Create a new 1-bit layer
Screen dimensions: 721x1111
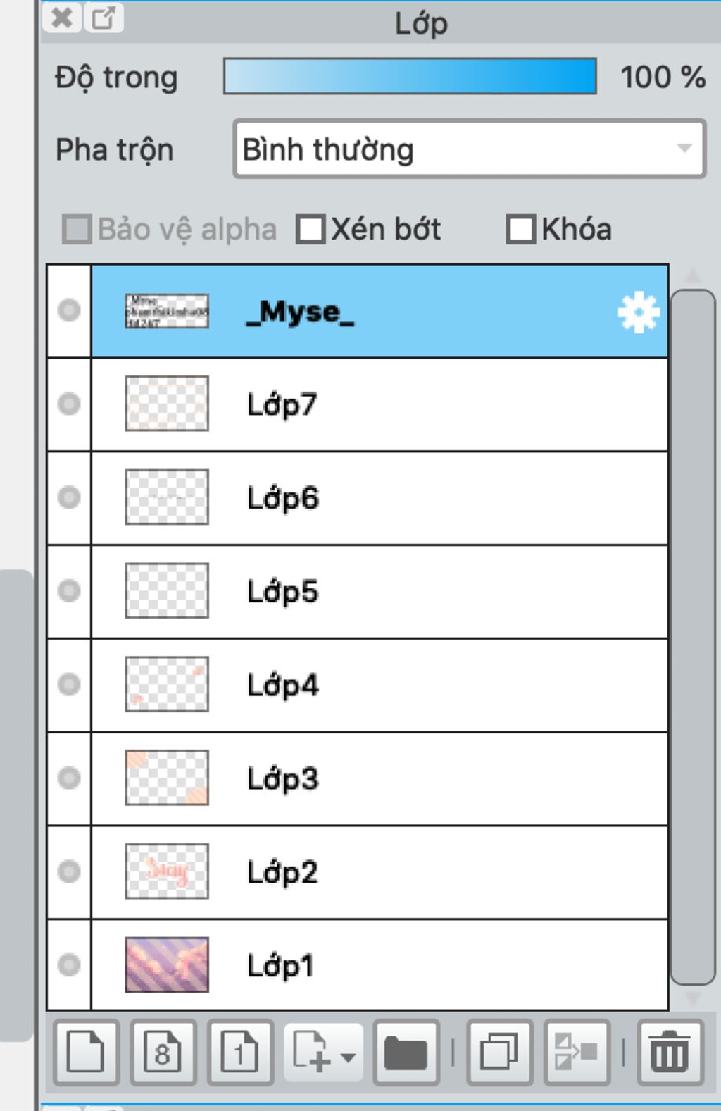click(239, 1053)
